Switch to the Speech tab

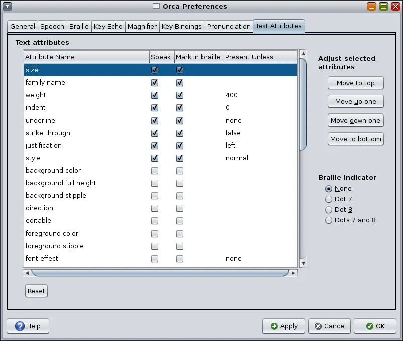(52, 27)
